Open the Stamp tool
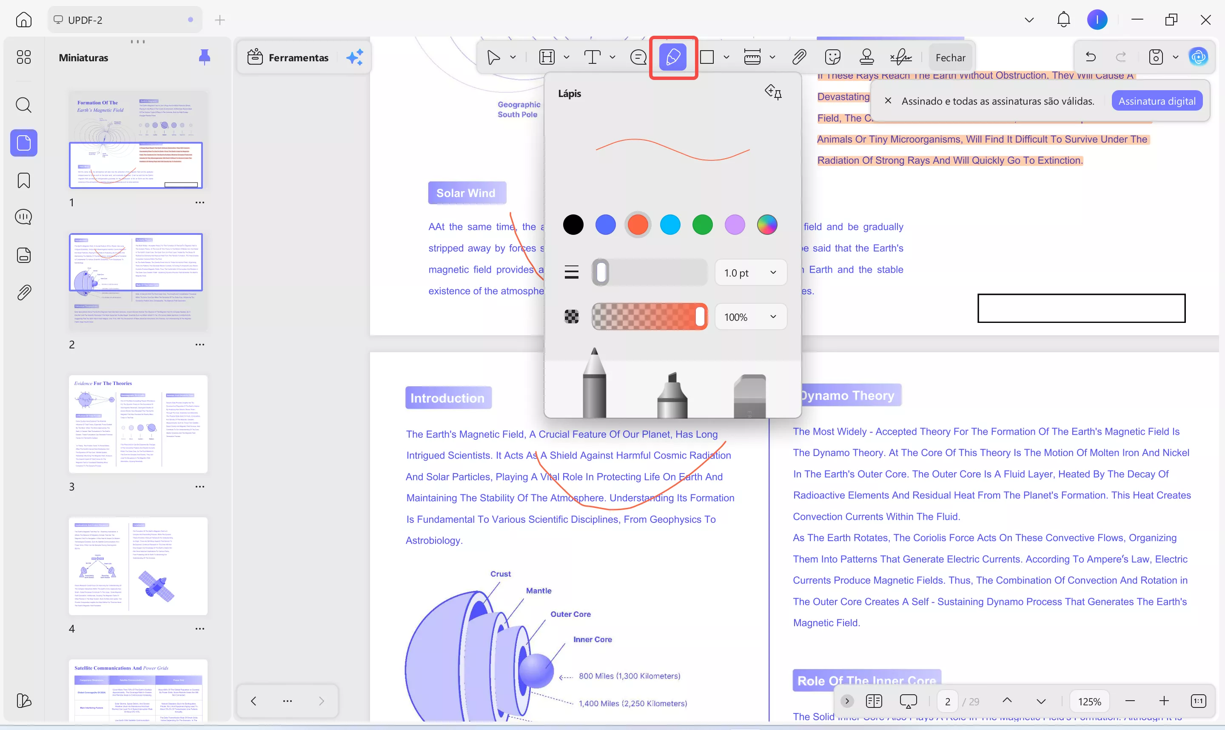This screenshot has width=1225, height=730. [866, 57]
